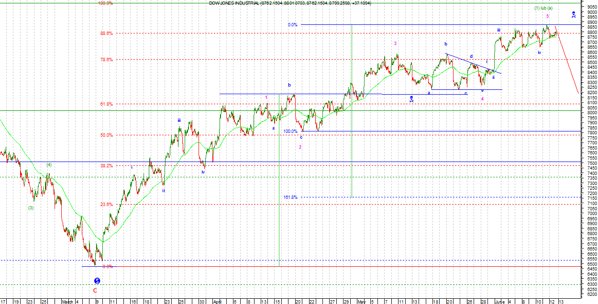Select the red C wave label
The width and height of the screenshot is (598, 304).
pyautogui.click(x=95, y=290)
